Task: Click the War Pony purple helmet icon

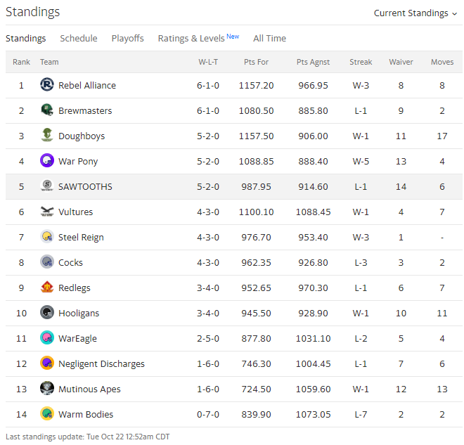Action: (47, 161)
